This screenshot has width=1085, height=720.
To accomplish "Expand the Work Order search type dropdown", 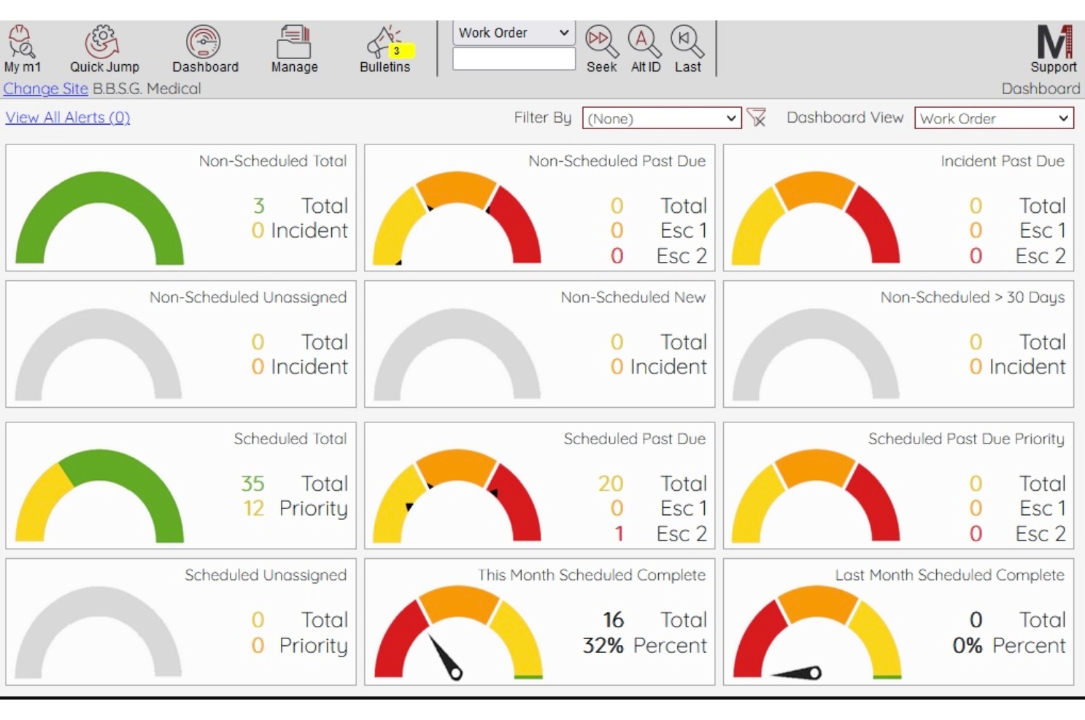I will (514, 33).
